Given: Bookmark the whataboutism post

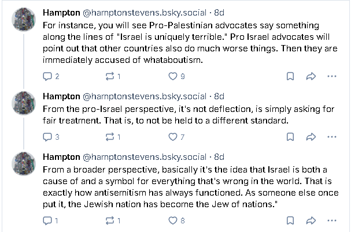Looking at the screenshot, I should tap(290, 76).
